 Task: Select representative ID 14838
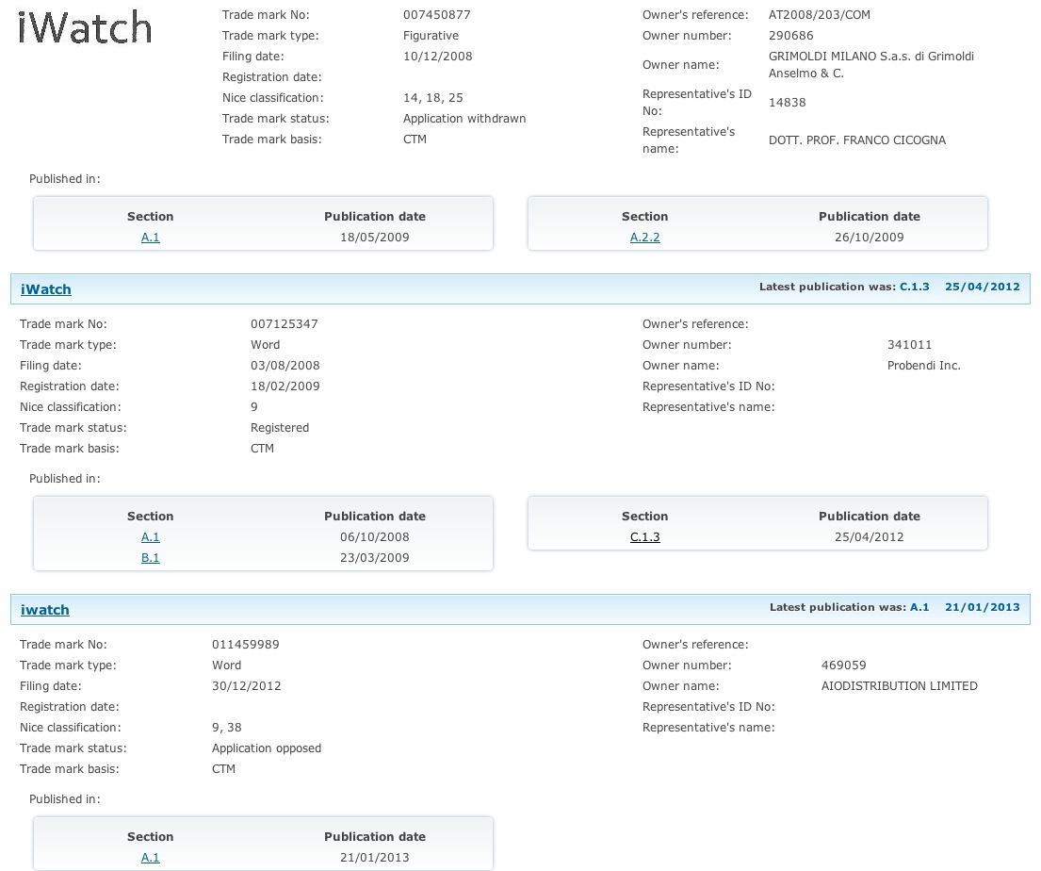click(787, 103)
